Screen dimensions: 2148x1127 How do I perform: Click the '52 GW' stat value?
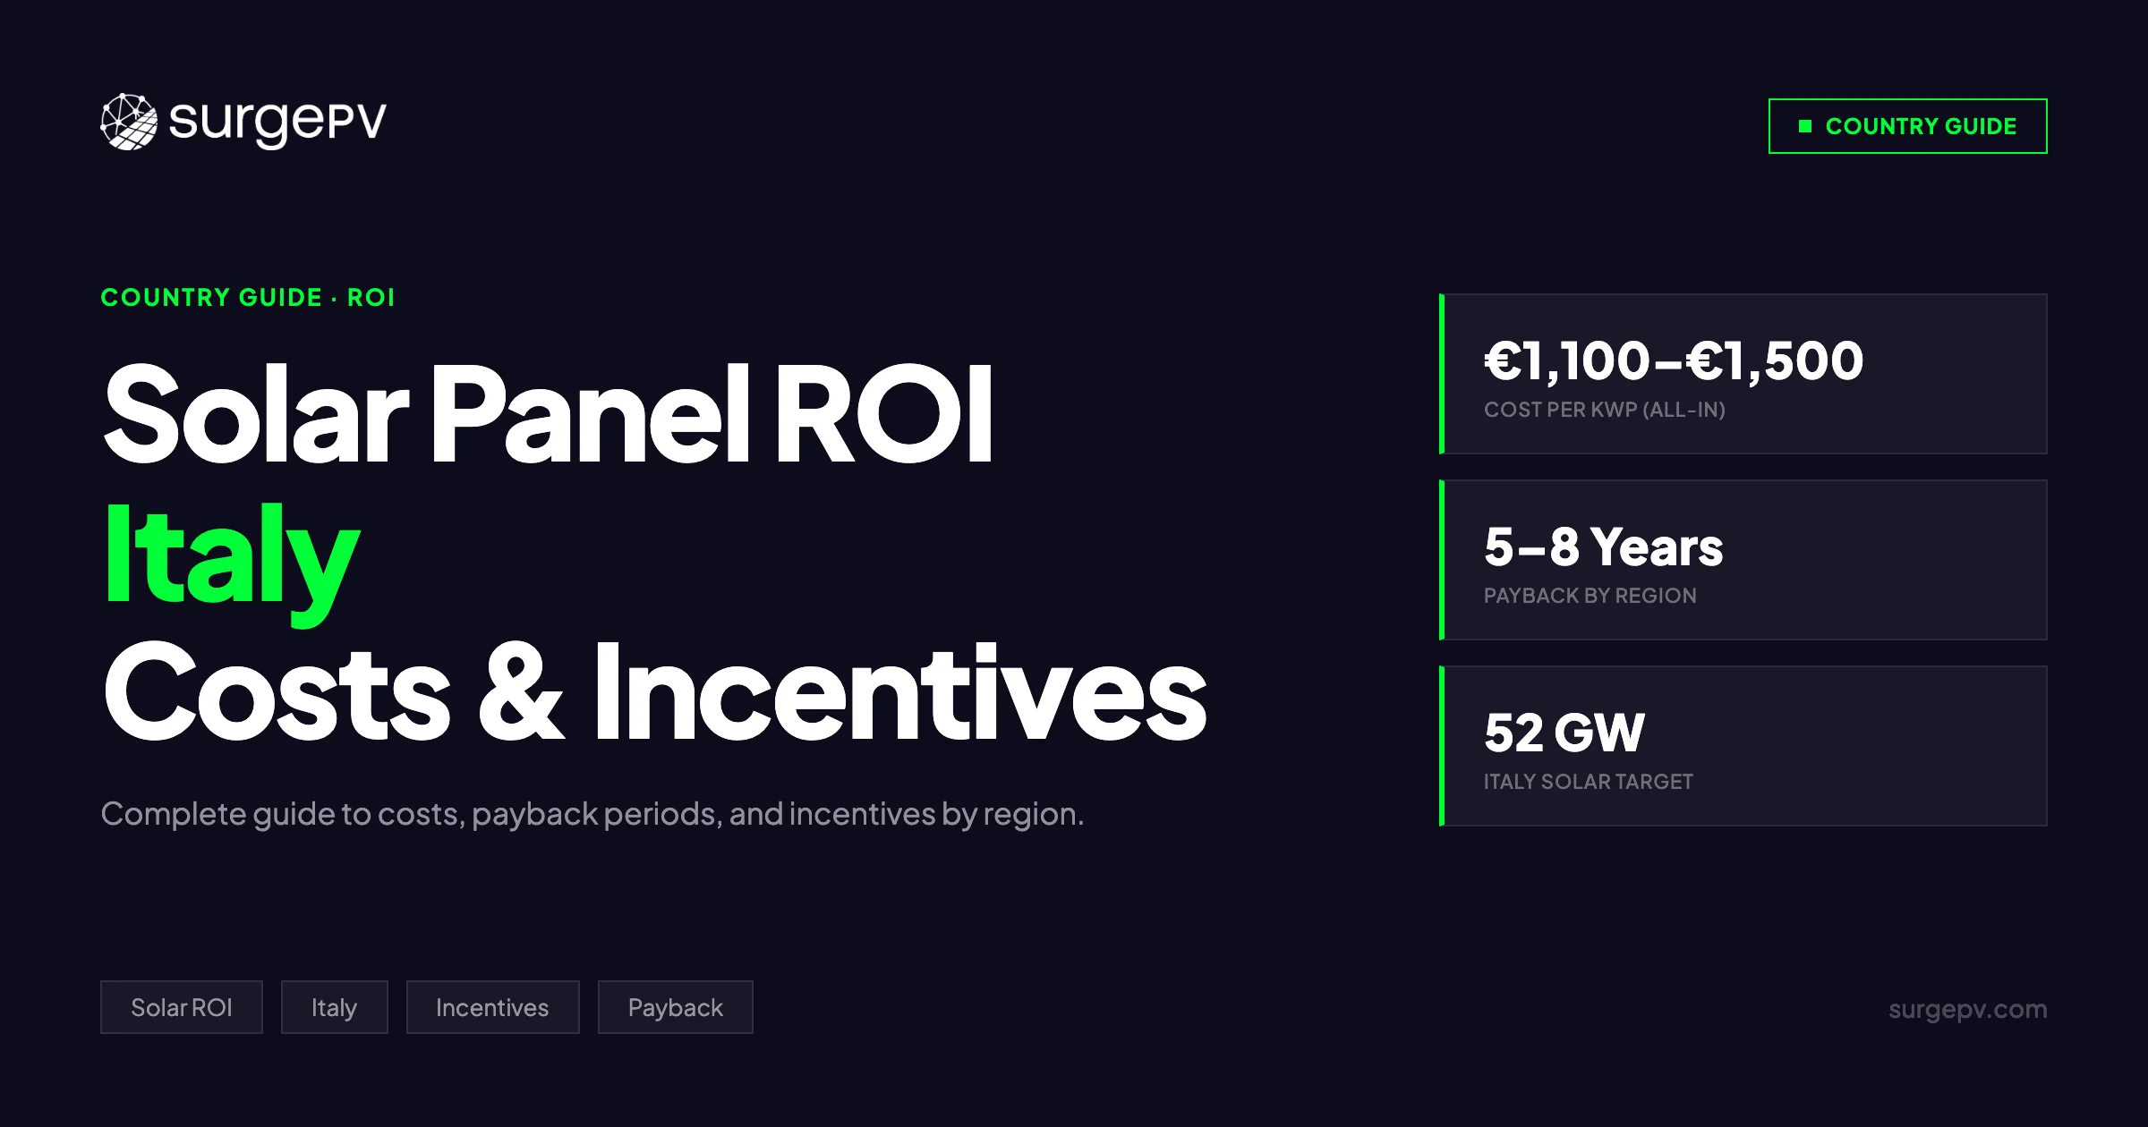[x=1564, y=733]
